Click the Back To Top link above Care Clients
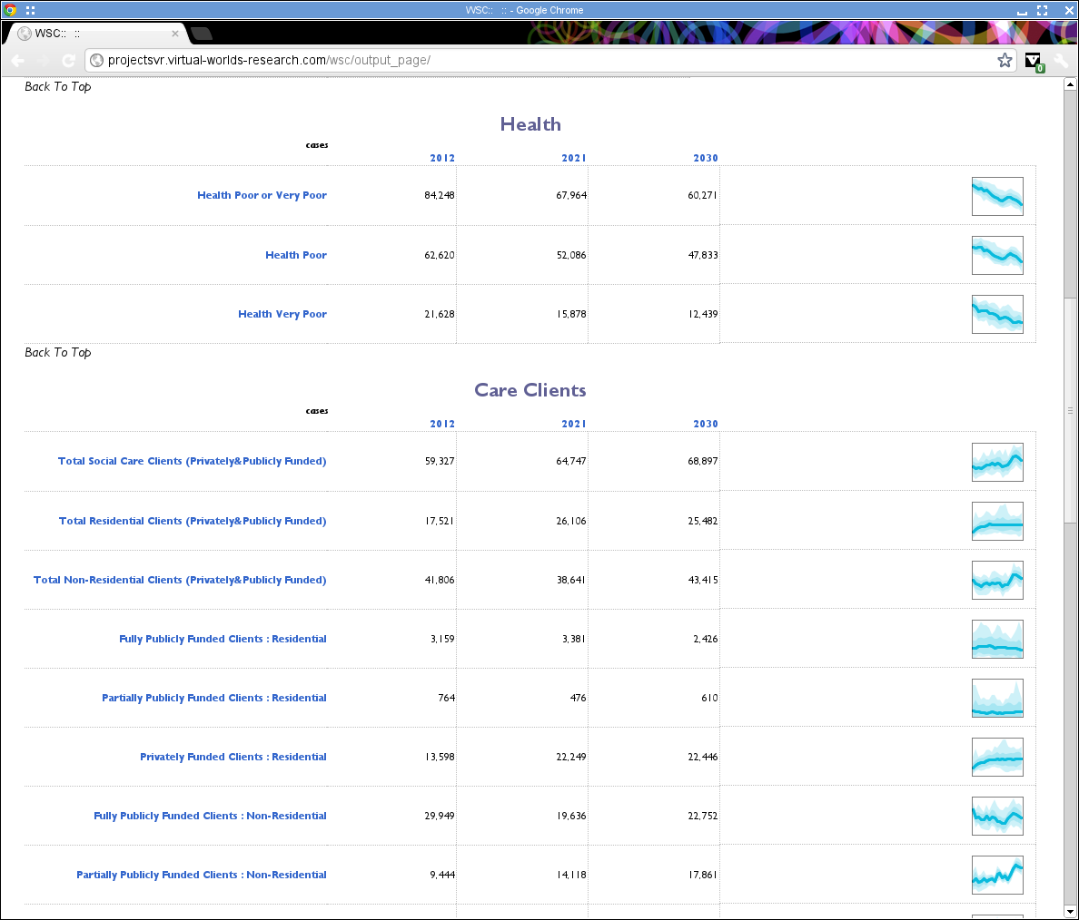This screenshot has width=1079, height=920. click(57, 352)
